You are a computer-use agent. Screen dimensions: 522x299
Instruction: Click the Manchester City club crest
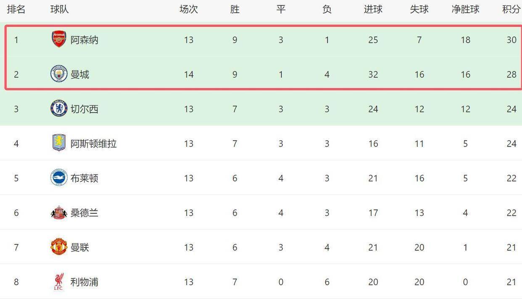[x=59, y=74]
